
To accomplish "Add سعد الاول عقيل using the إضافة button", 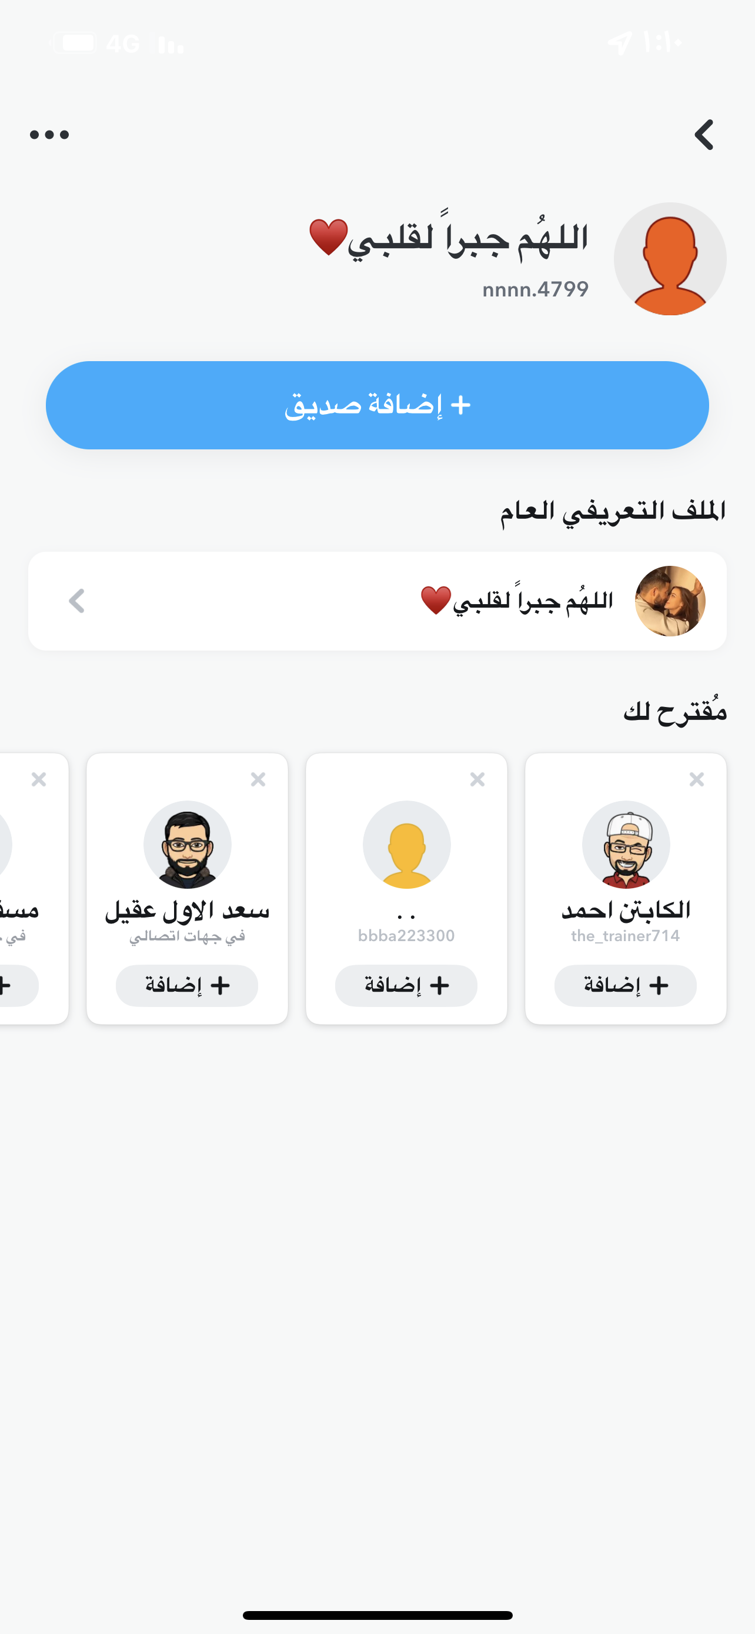I will (187, 985).
